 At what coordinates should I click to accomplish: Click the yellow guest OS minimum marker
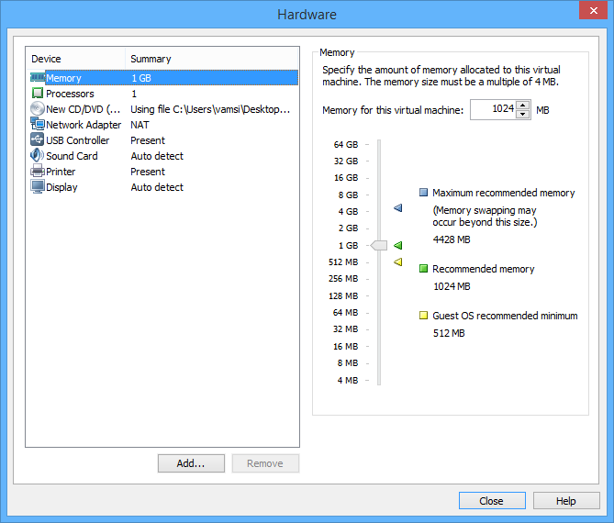click(x=397, y=261)
